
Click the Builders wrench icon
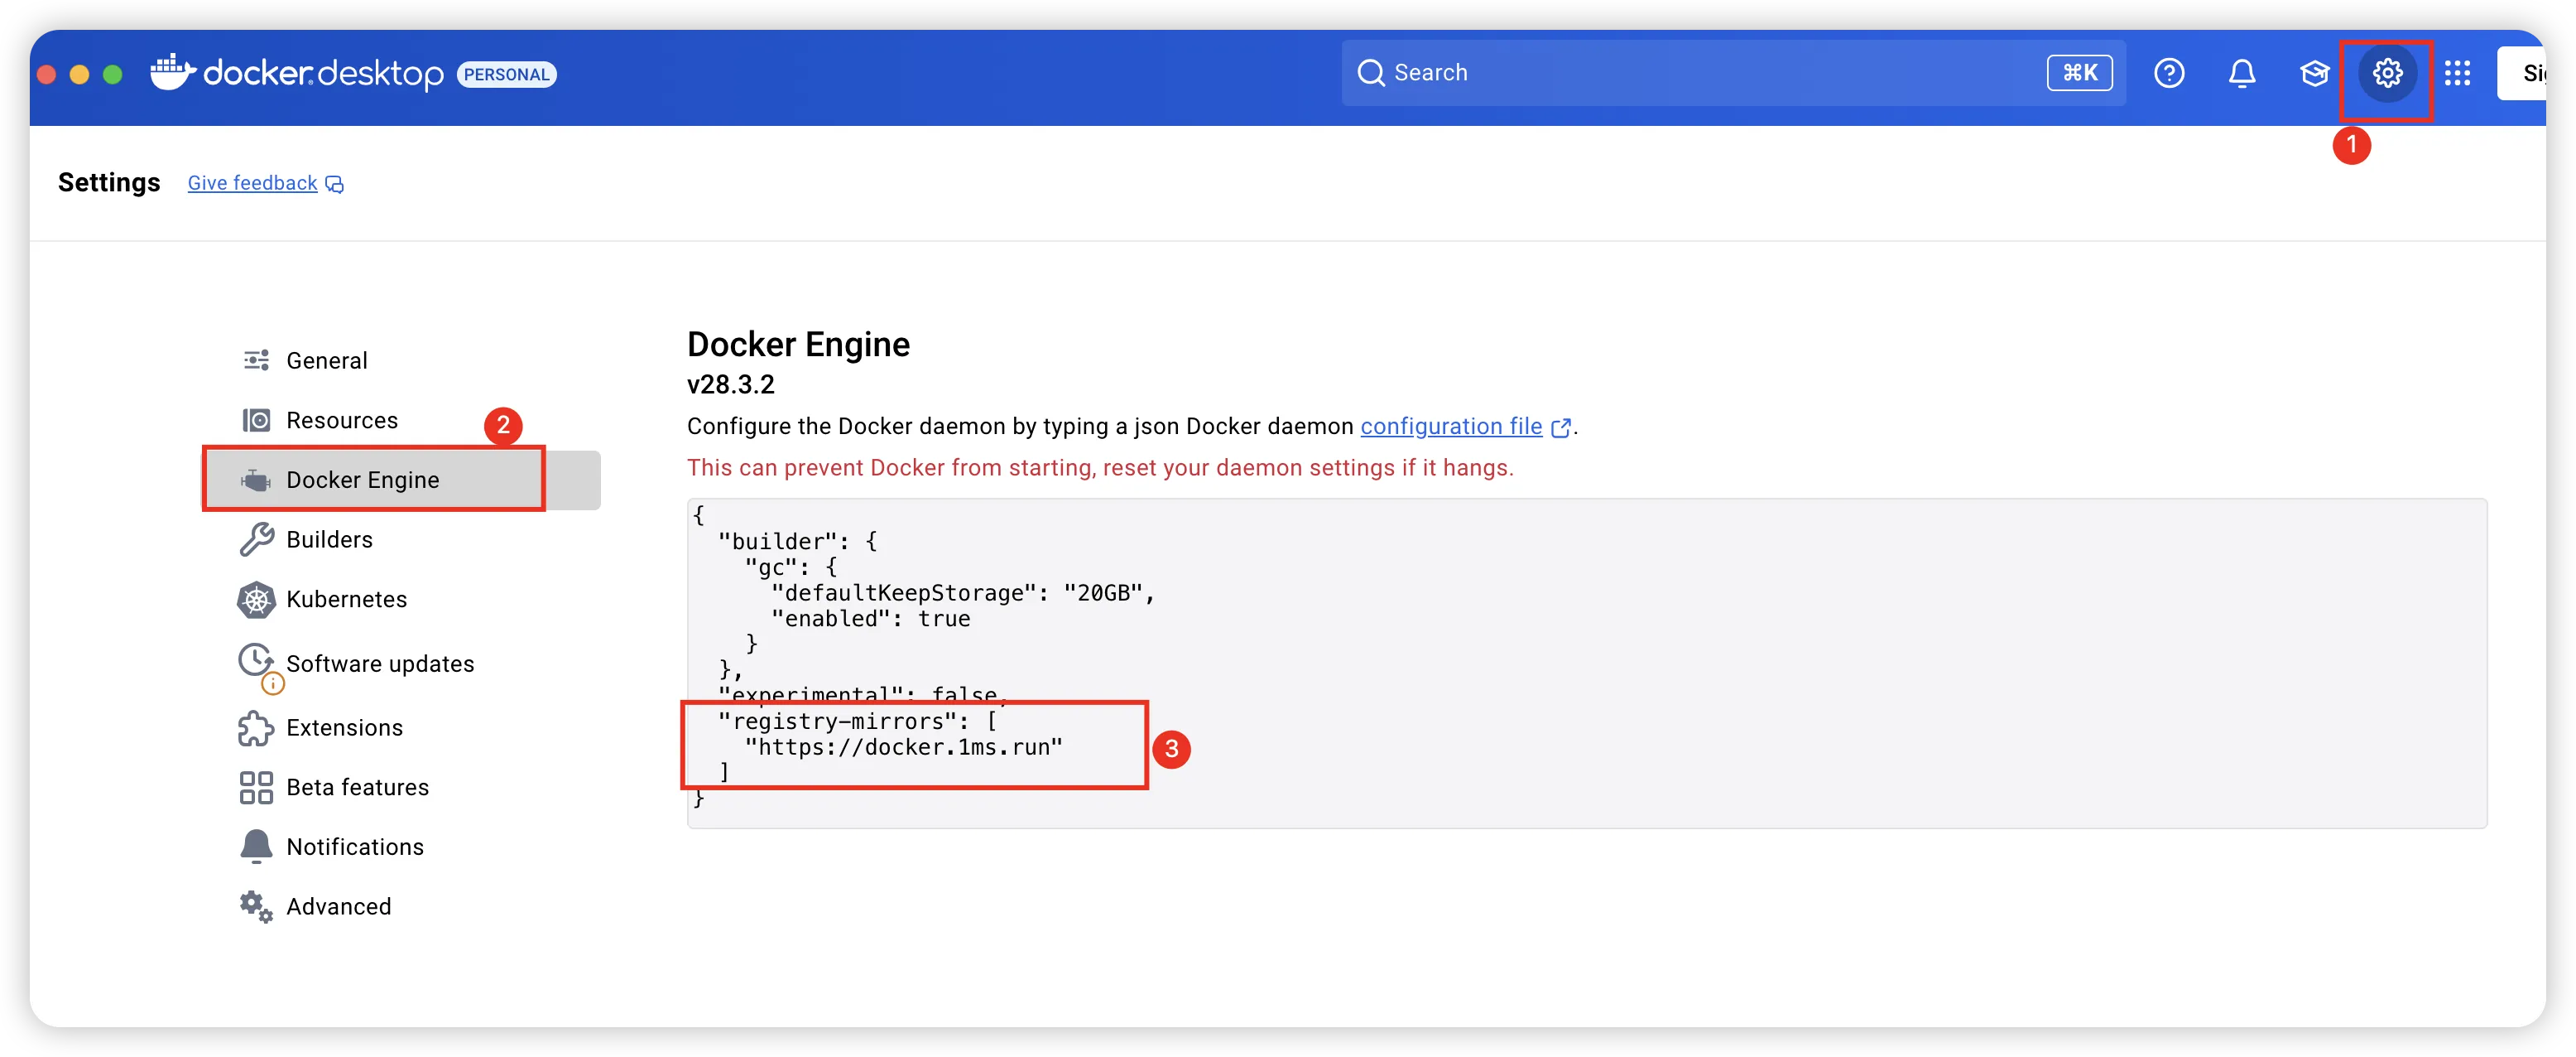(x=256, y=539)
